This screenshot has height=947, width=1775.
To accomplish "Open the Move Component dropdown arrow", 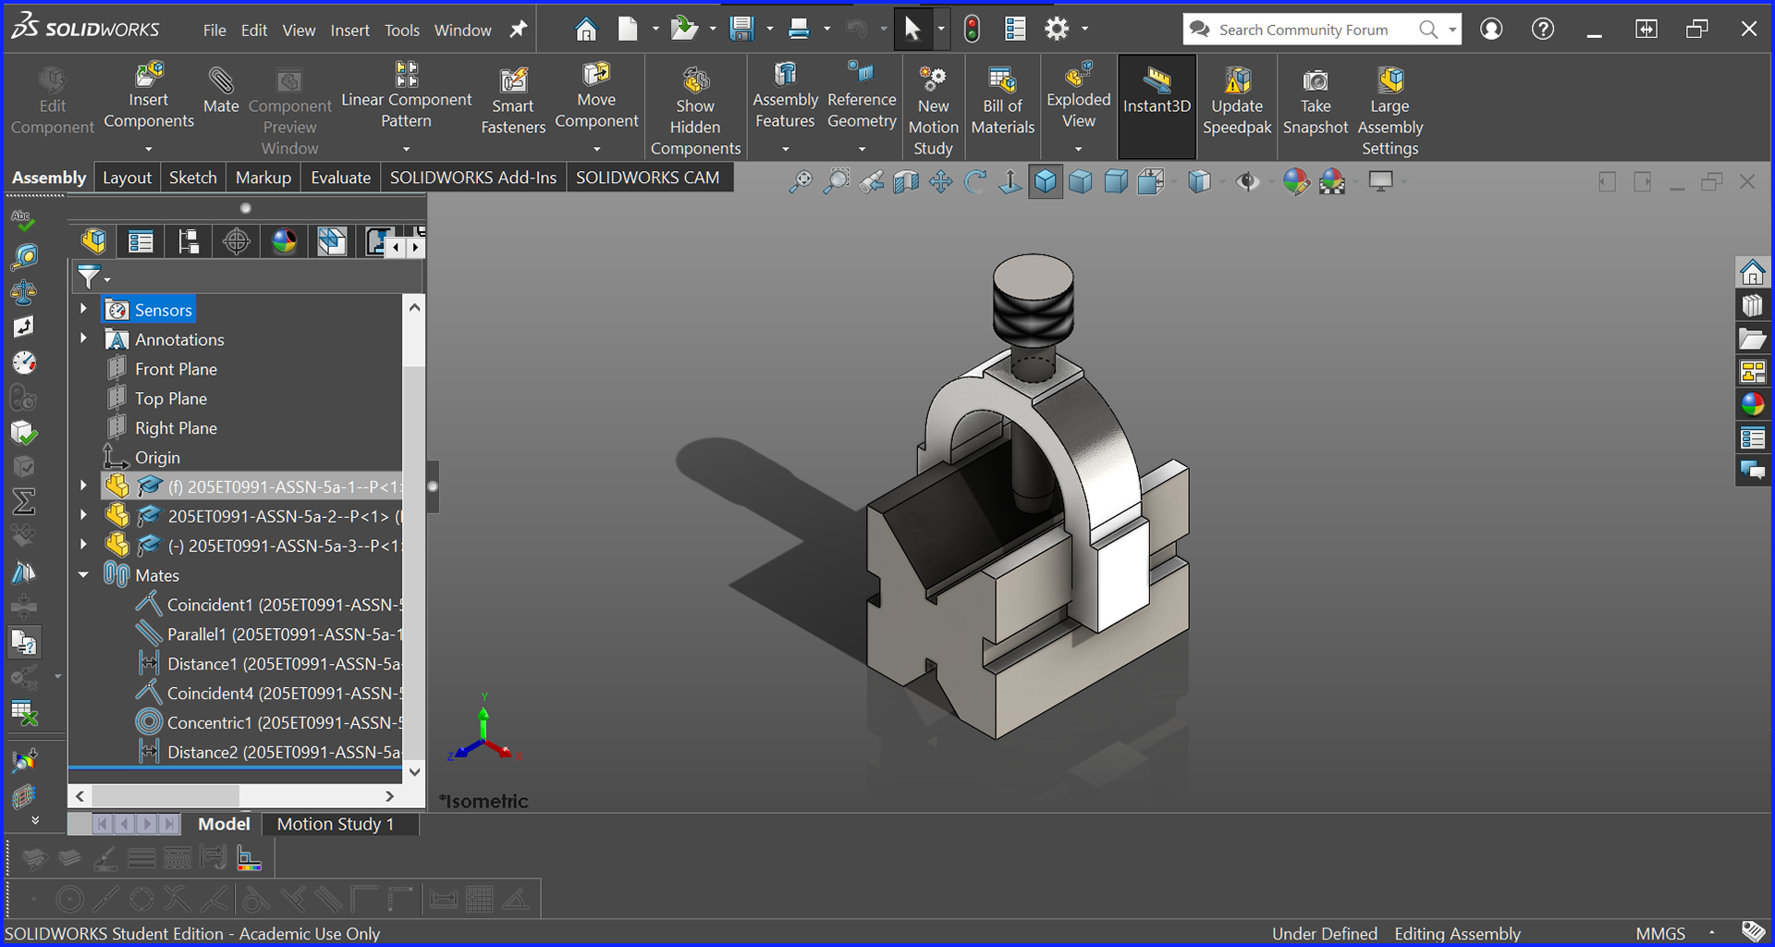I will (x=596, y=149).
